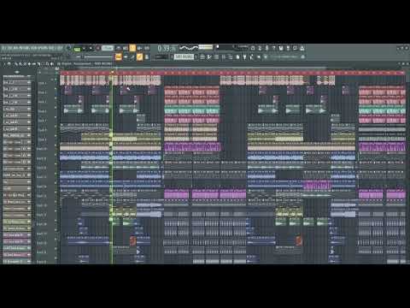Select the Draw pencil tool in playlist toolbar
410x308 pixels.
point(15,64)
